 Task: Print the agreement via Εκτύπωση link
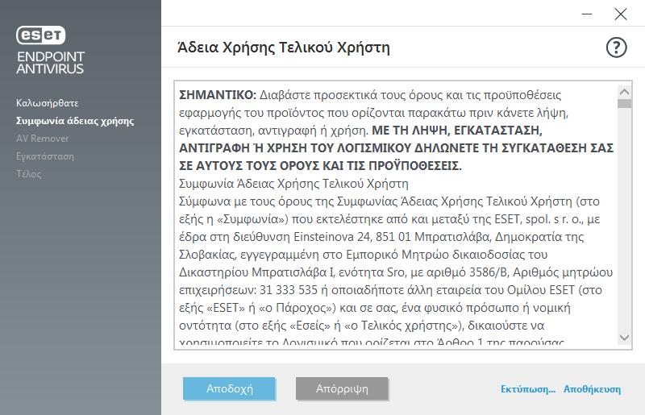528,389
